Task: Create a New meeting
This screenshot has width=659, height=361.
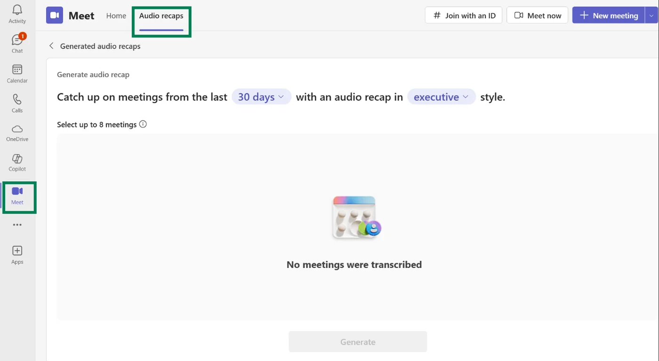Action: pyautogui.click(x=608, y=16)
